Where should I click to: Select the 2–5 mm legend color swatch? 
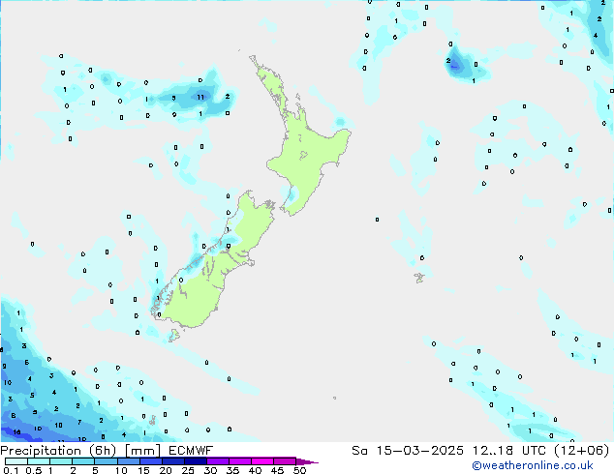[83, 461]
